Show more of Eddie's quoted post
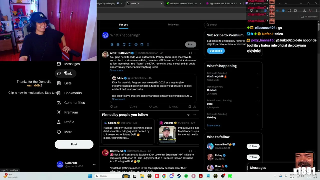Screen dimensions: 320x180 (118, 99)
